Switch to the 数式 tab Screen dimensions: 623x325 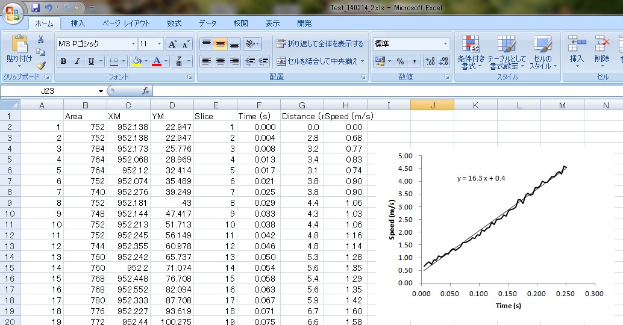coord(174,23)
